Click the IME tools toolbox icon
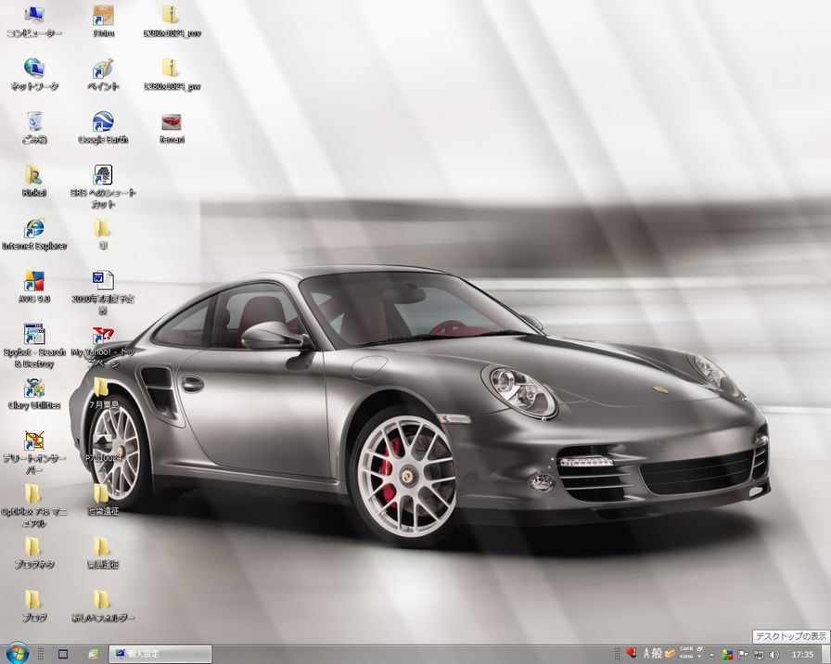 coord(670,654)
